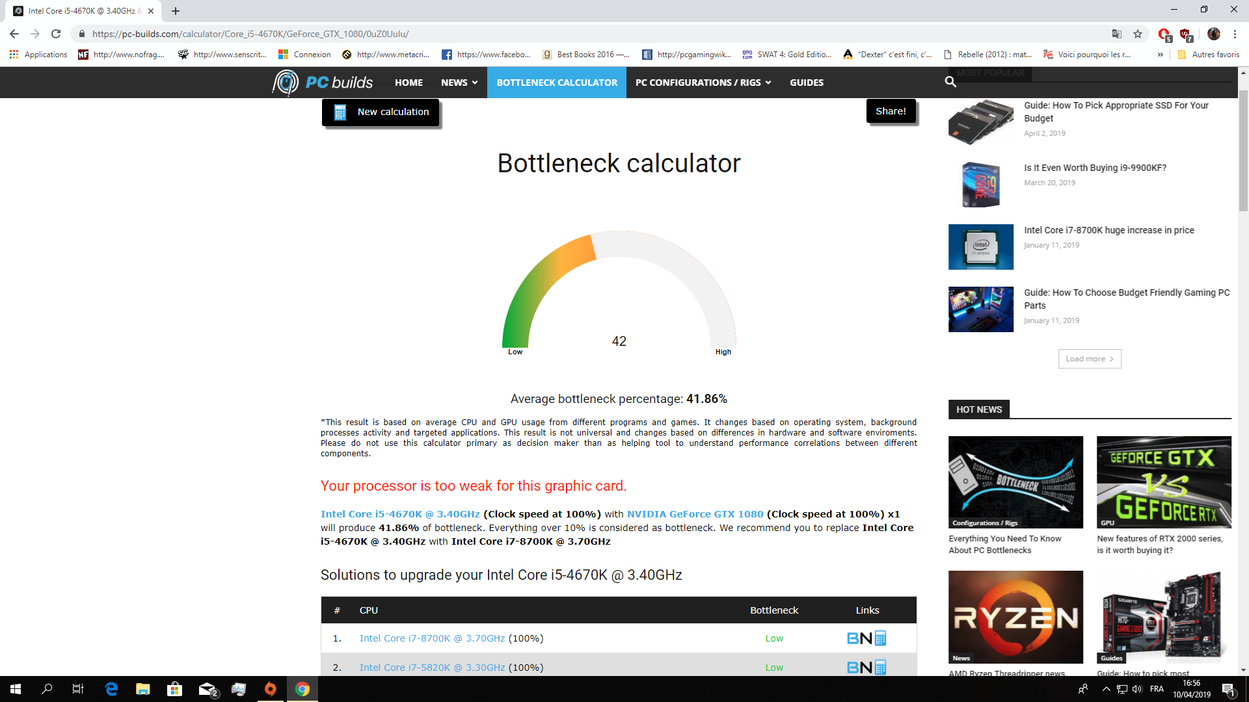
Task: Open Chrome three-dot menu
Action: [1235, 34]
